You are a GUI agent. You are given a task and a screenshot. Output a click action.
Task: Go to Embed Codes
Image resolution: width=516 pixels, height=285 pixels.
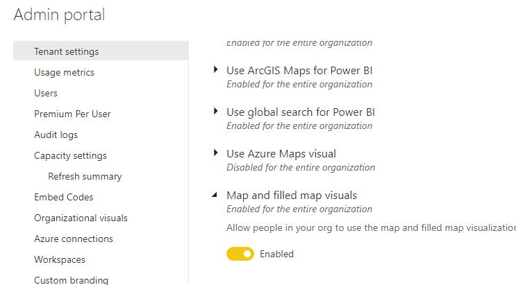[x=64, y=197]
